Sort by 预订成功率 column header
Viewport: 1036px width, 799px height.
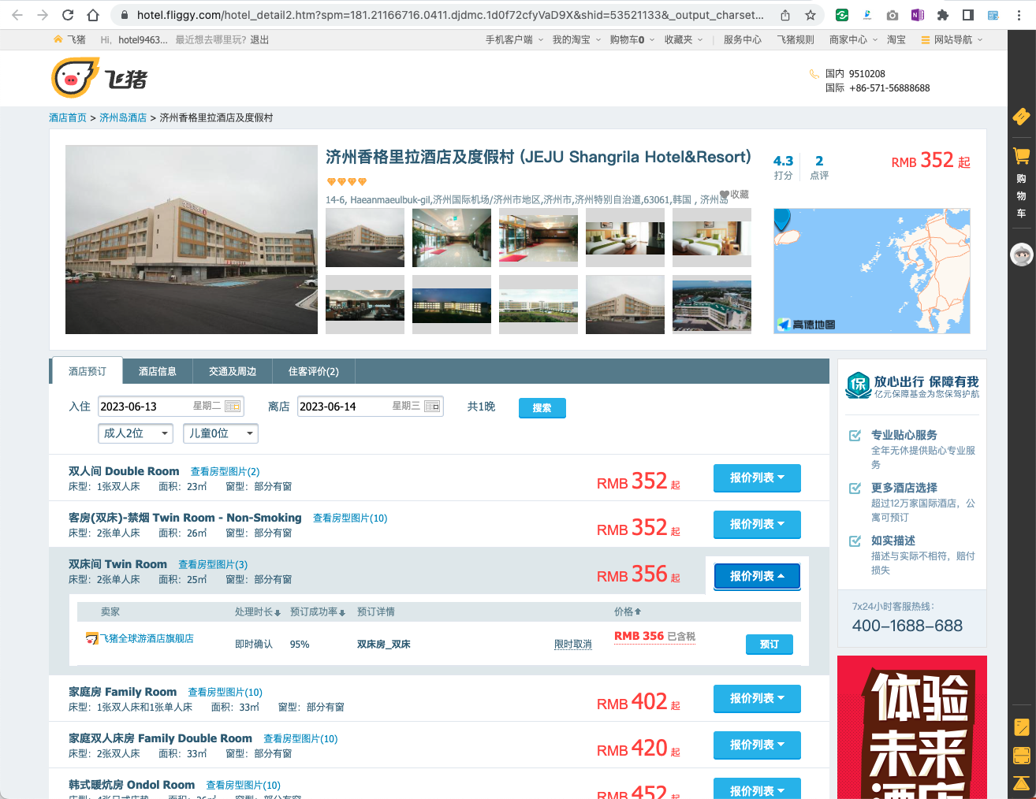(x=318, y=611)
